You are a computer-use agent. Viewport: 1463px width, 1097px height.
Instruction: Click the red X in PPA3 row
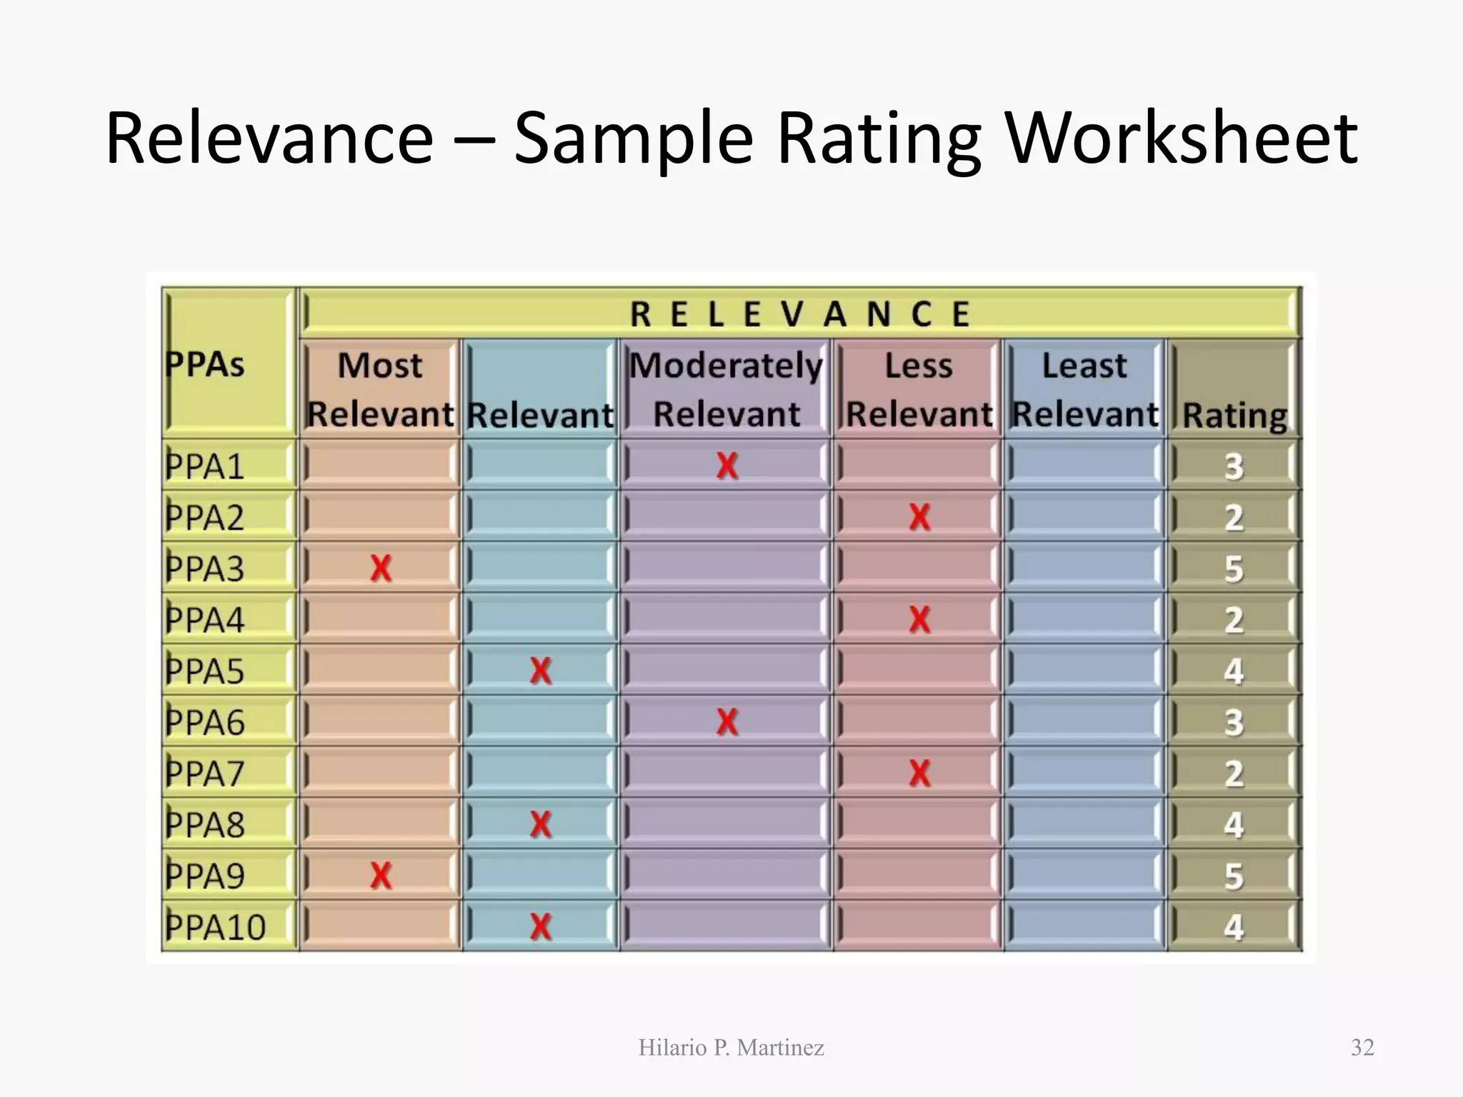point(381,568)
